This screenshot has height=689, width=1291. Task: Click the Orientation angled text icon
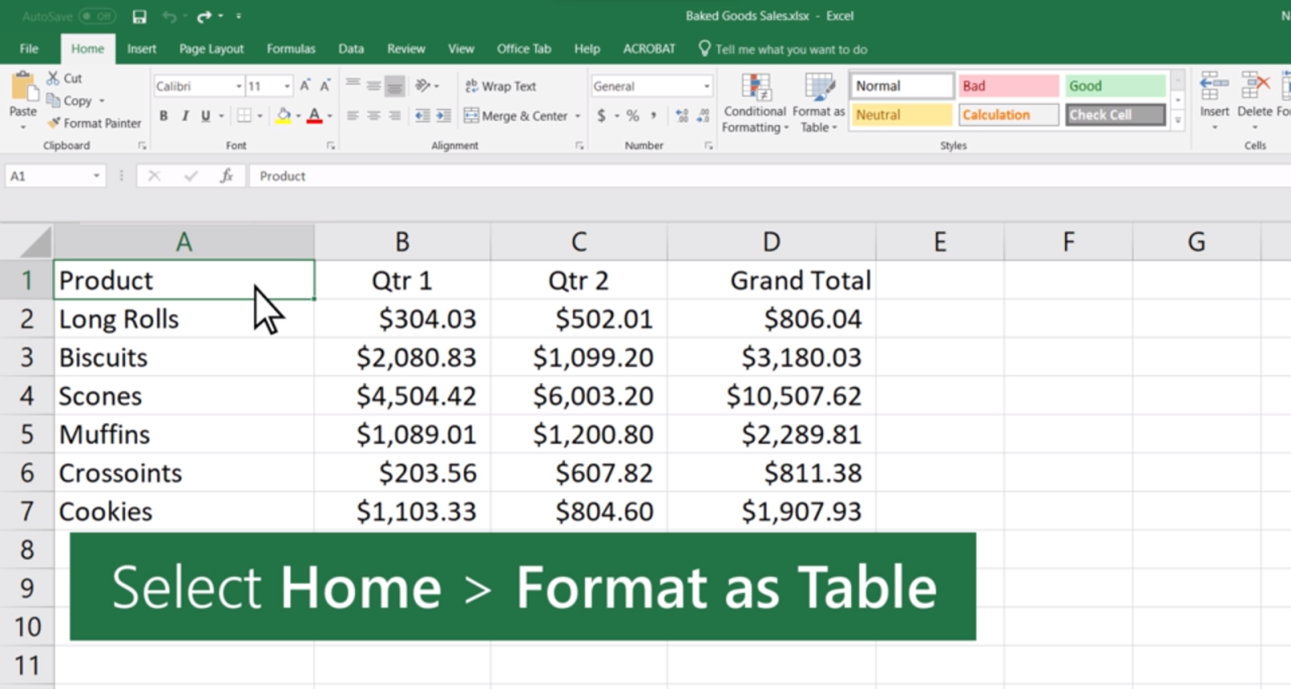point(423,85)
